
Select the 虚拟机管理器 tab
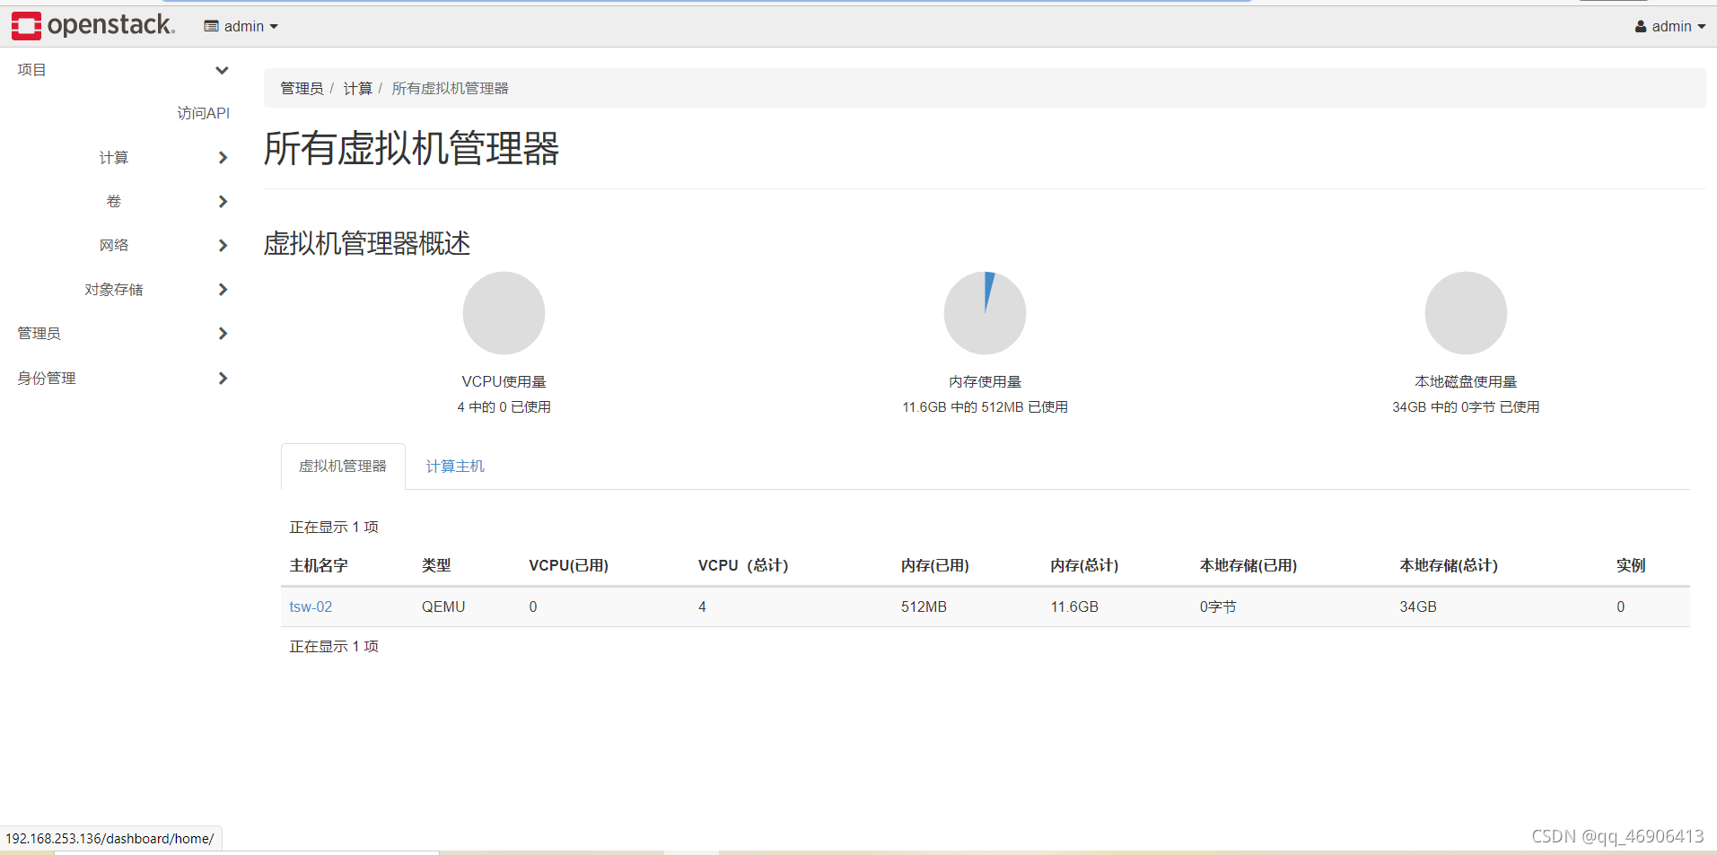[x=342, y=466]
